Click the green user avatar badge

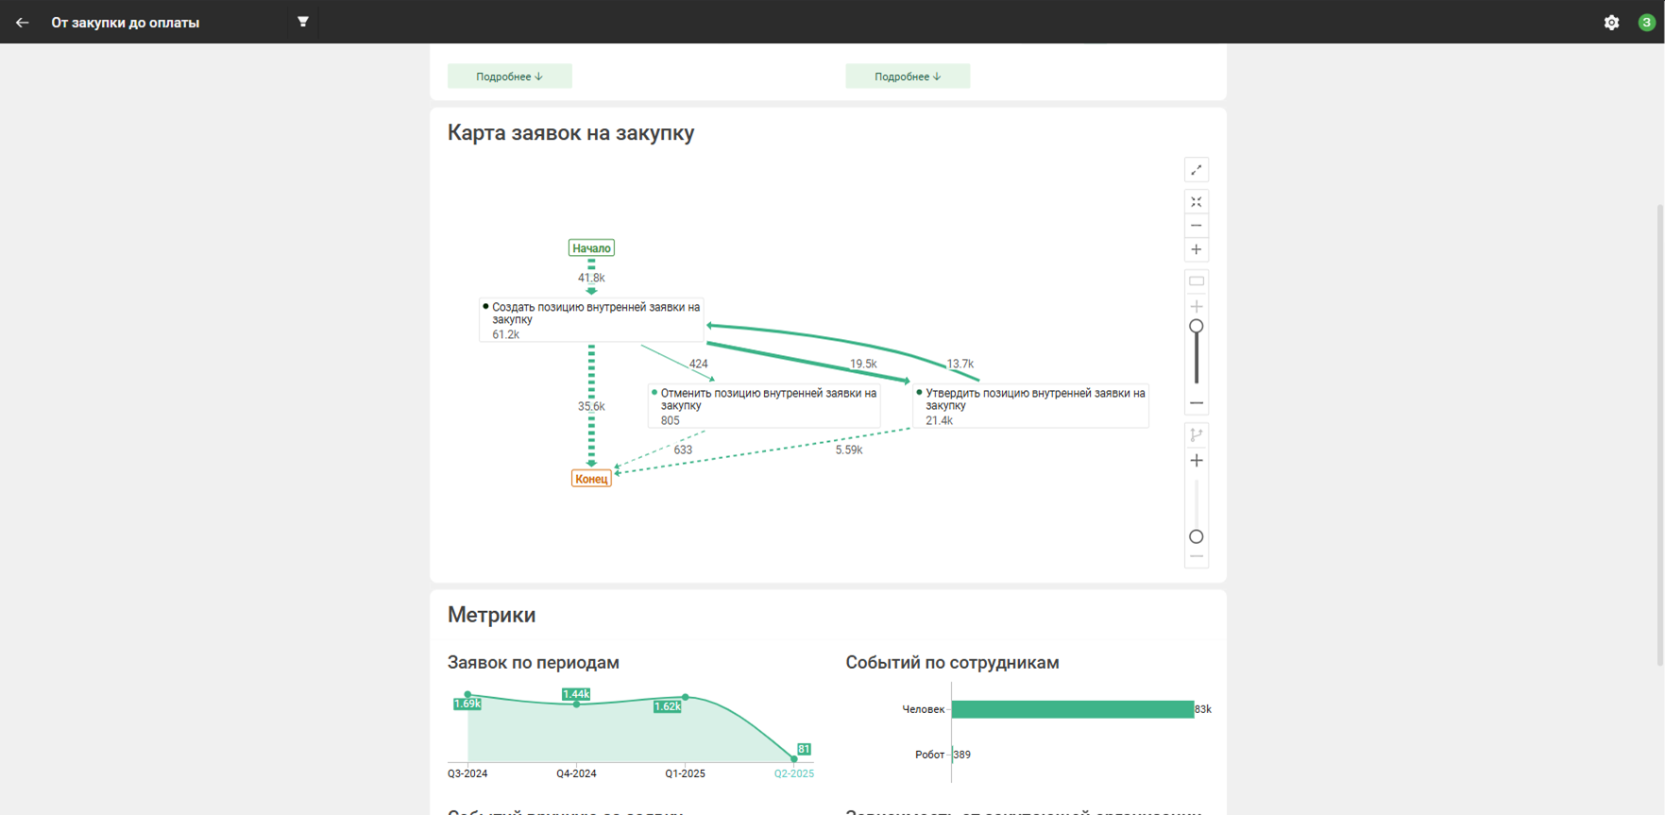coord(1646,23)
